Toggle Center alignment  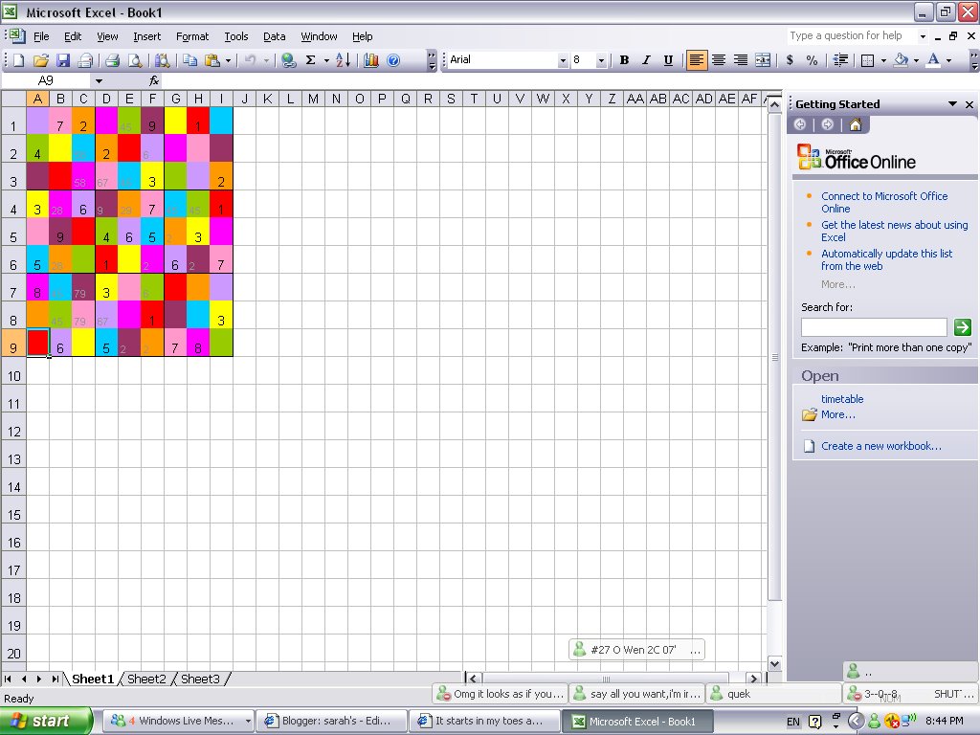[x=719, y=60]
